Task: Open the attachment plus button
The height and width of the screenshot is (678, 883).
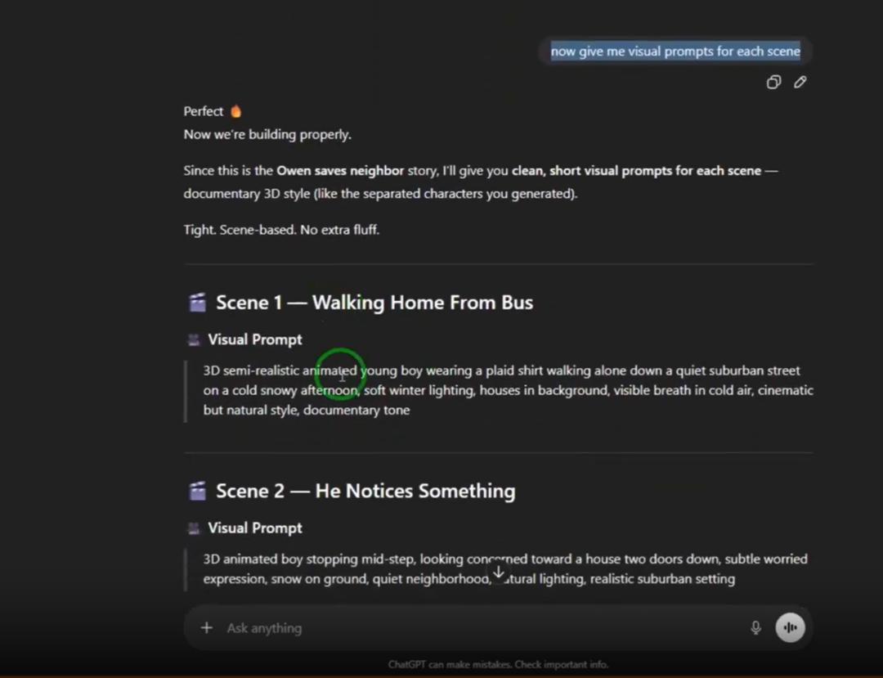Action: coord(207,628)
